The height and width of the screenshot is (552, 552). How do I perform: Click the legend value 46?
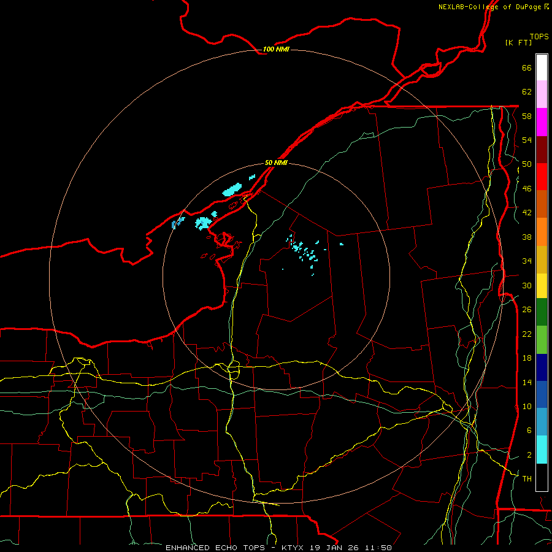point(527,189)
